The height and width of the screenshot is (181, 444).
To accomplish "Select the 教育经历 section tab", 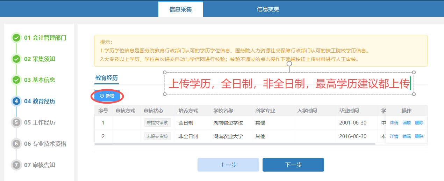I will coord(107,78).
